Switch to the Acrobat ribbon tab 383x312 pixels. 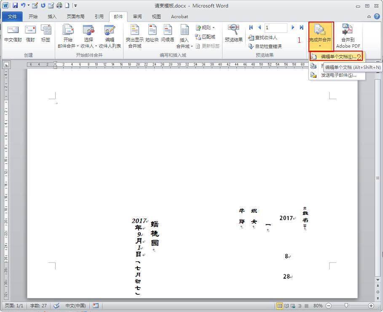[x=179, y=16]
